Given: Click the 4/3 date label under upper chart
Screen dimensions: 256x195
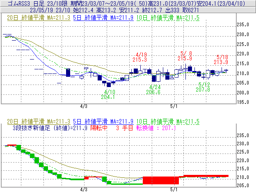Looking at the screenshot, I should click(x=84, y=106).
